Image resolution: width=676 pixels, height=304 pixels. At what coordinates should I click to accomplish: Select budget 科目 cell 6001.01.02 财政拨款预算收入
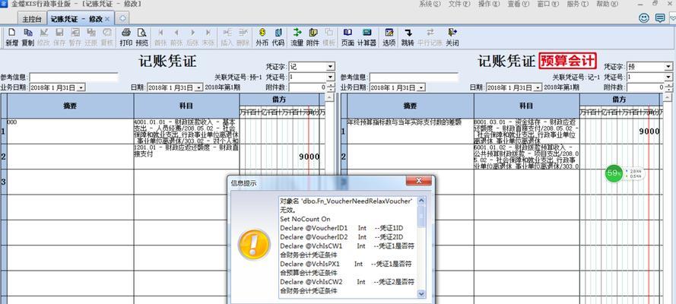pyautogui.click(x=527, y=157)
